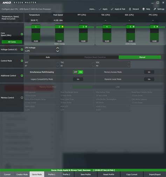Viewport: 166px width, 177px height.
Task: Open Settings via the wrench icon
Action: [155, 9]
